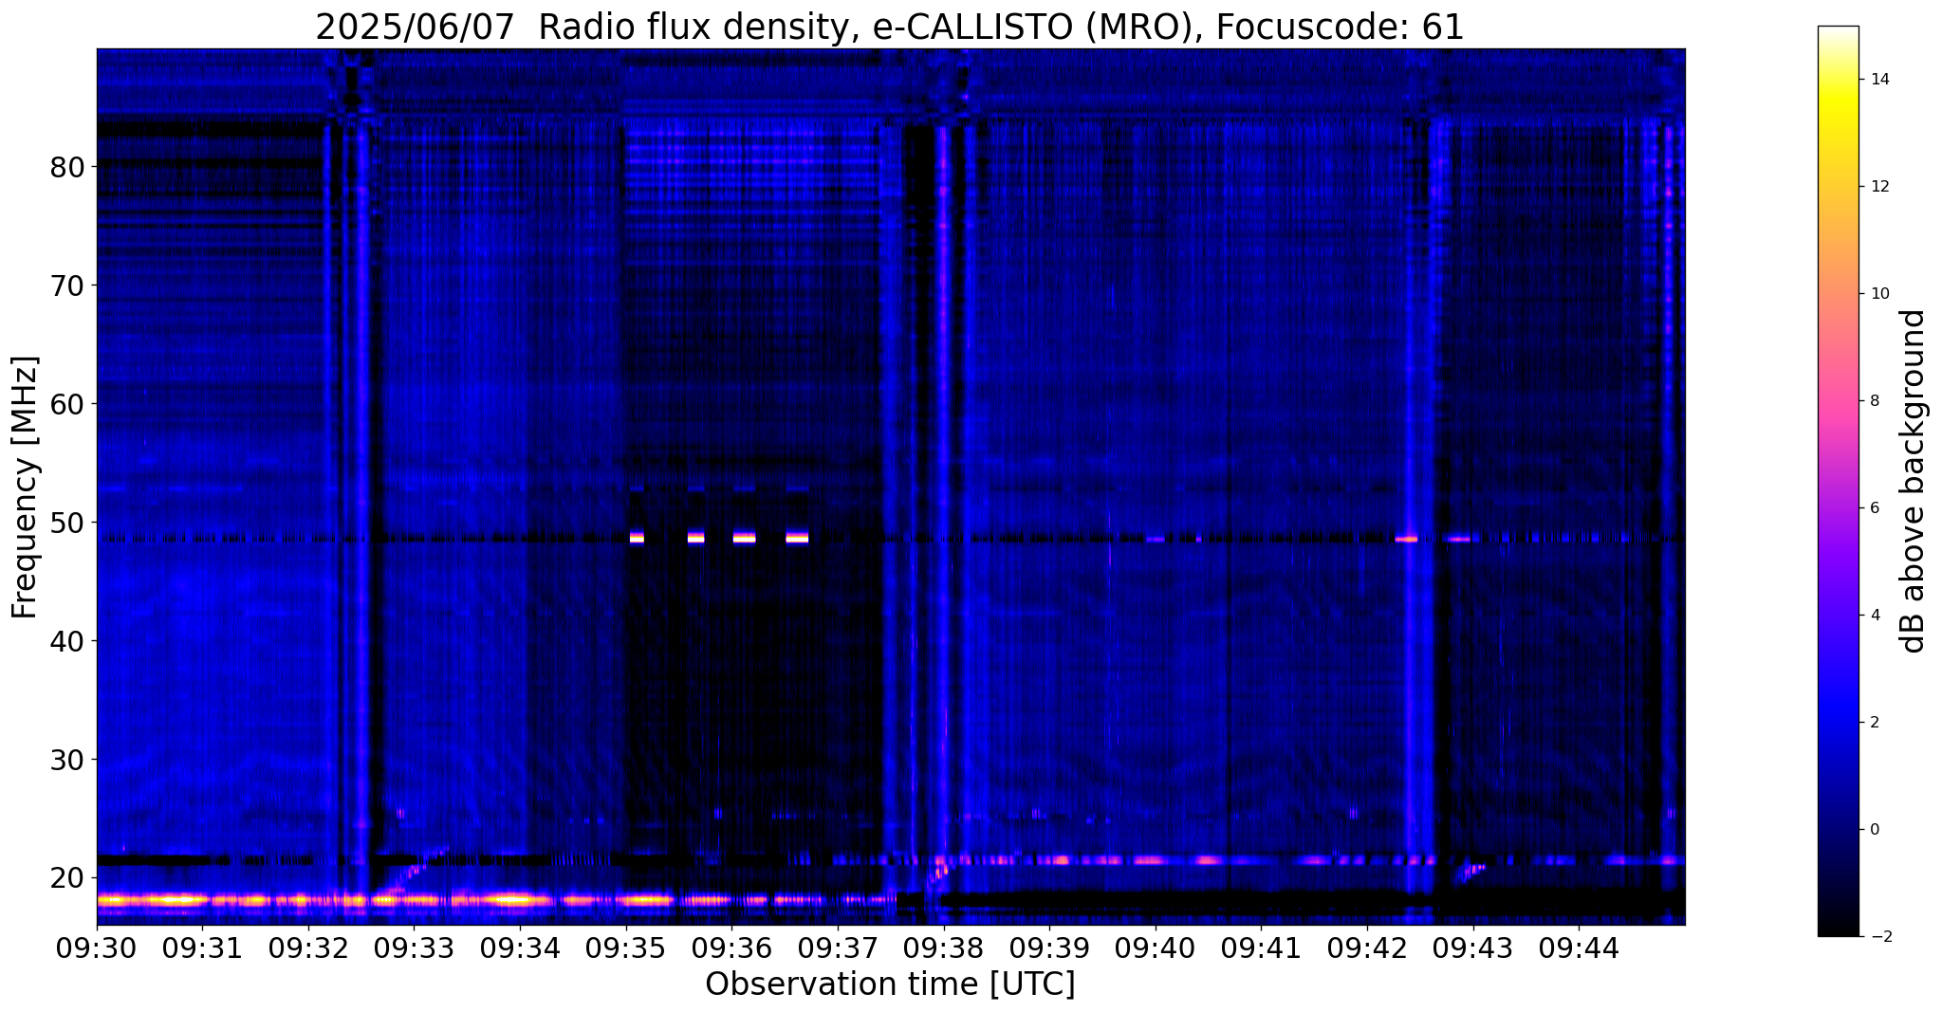The height and width of the screenshot is (1012, 1942).
Task: Select the 09:30 time tick label
Action: pyautogui.click(x=97, y=949)
